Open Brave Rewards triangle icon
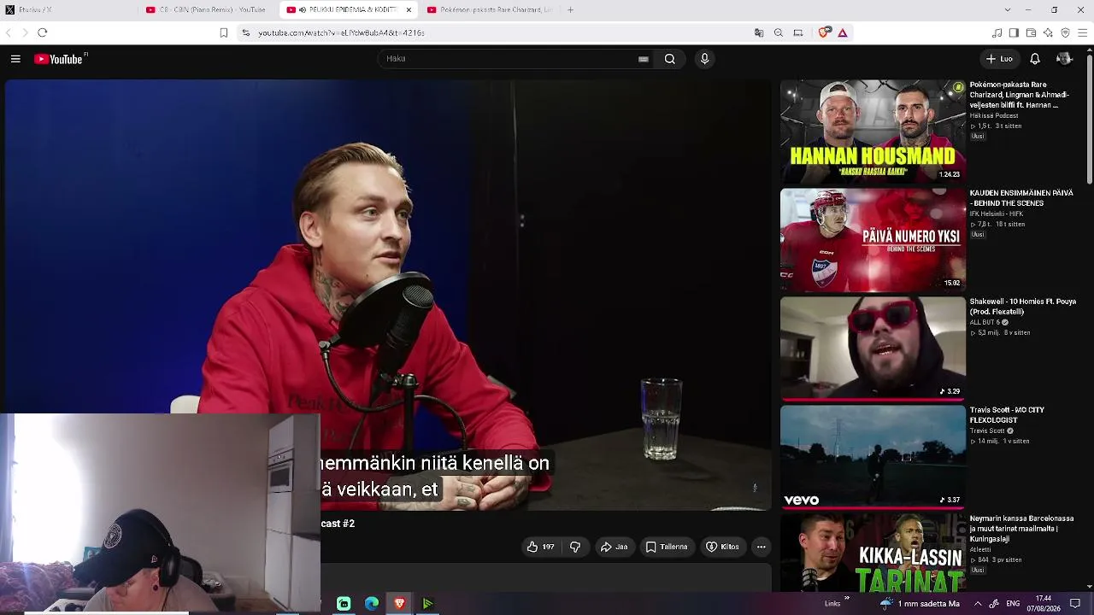The width and height of the screenshot is (1094, 615). 843,32
